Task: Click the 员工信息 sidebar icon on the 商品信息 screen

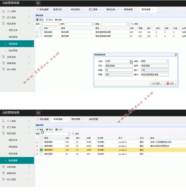Action: (3, 17)
